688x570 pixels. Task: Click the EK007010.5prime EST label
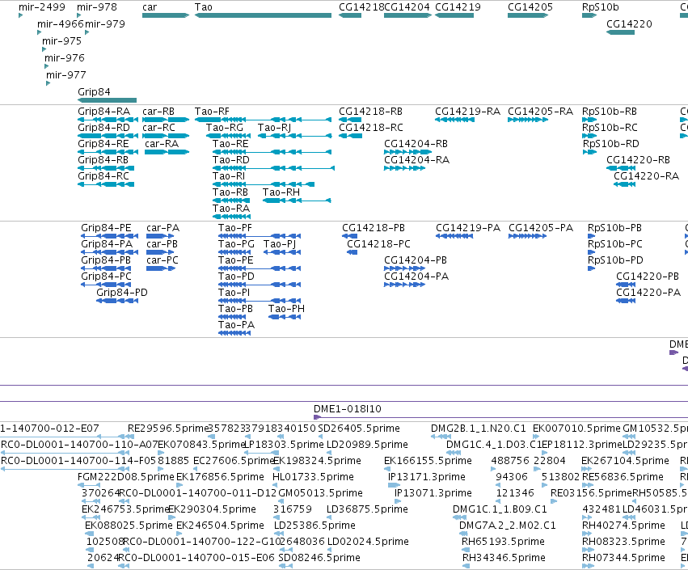576,429
